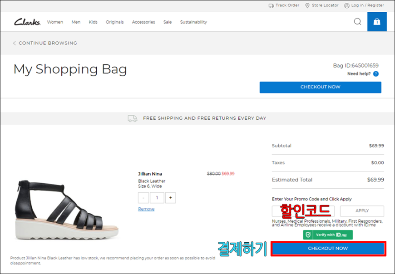Open the Men menu
The width and height of the screenshot is (395, 274).
(76, 22)
